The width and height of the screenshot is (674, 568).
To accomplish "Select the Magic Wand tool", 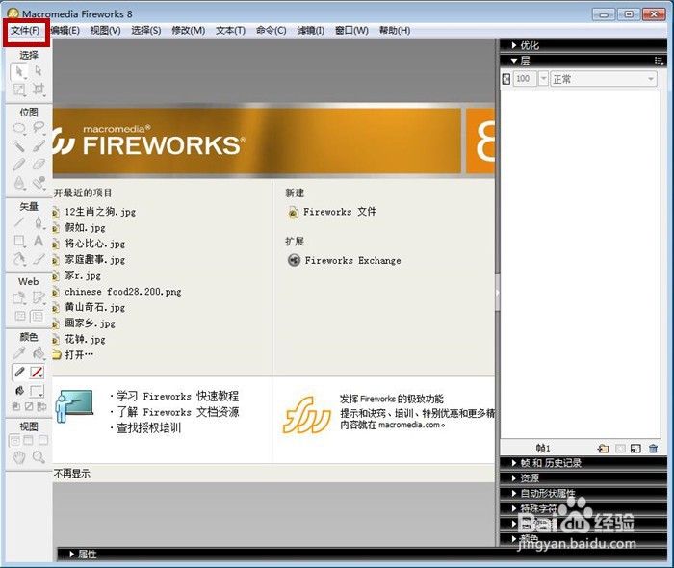I will 19,146.
